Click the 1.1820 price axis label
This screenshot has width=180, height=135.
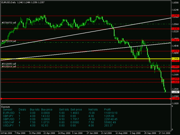175,103
